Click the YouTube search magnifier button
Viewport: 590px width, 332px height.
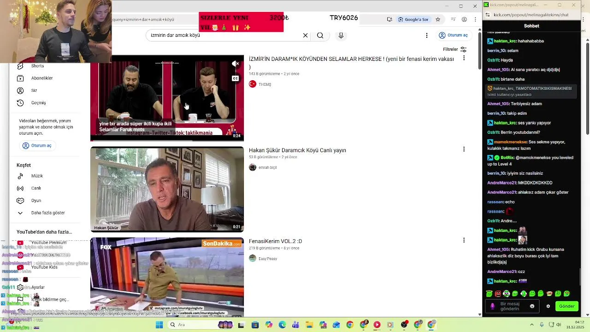coord(320,36)
